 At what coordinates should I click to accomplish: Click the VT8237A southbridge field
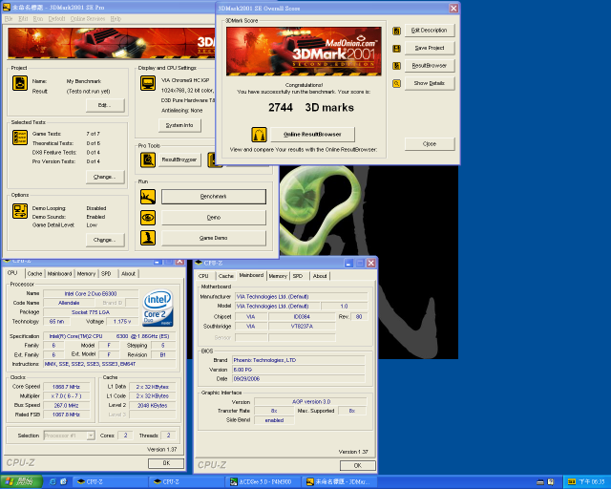(302, 326)
